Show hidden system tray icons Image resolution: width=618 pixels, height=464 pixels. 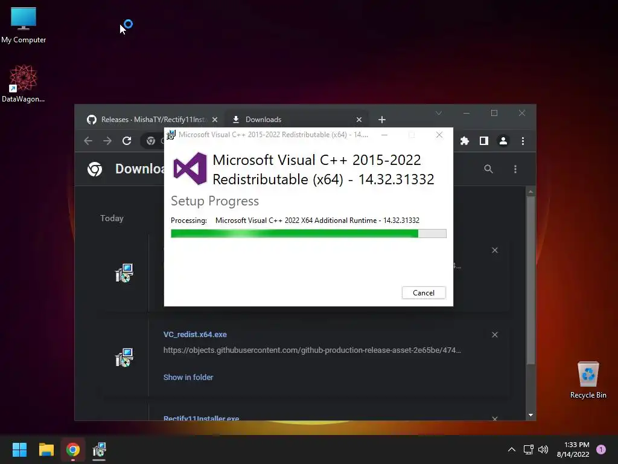(512, 449)
